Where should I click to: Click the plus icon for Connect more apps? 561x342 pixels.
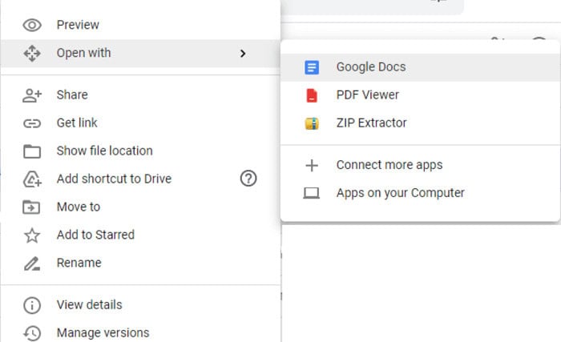[312, 165]
